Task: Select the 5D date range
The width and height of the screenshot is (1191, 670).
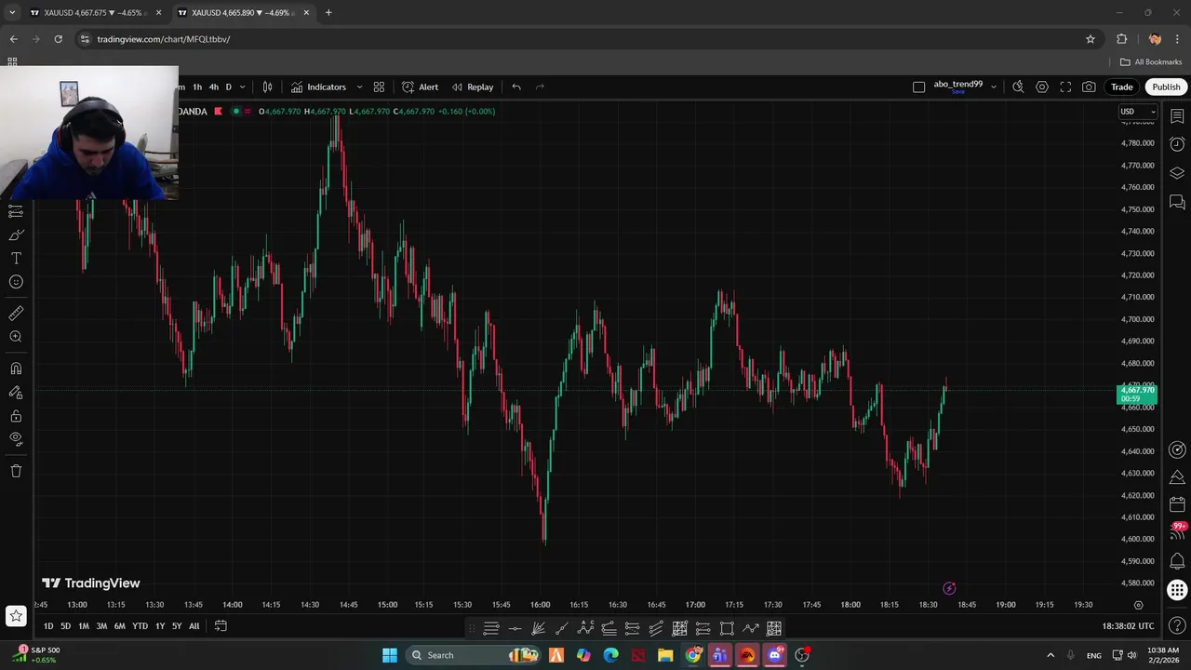Action: tap(65, 626)
